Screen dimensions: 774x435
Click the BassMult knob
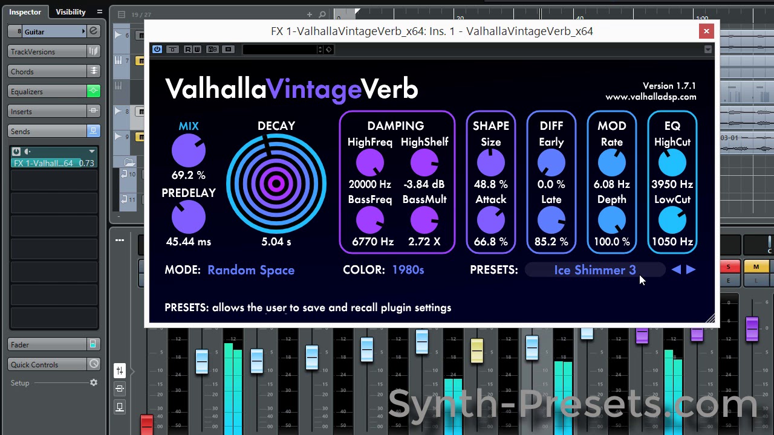tap(424, 221)
